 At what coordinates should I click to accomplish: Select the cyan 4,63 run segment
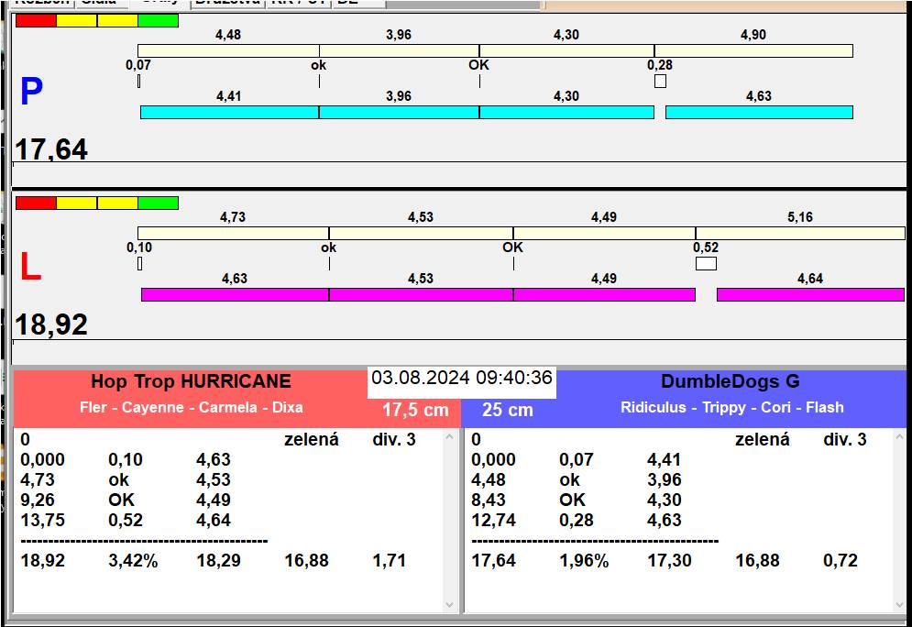point(759,112)
